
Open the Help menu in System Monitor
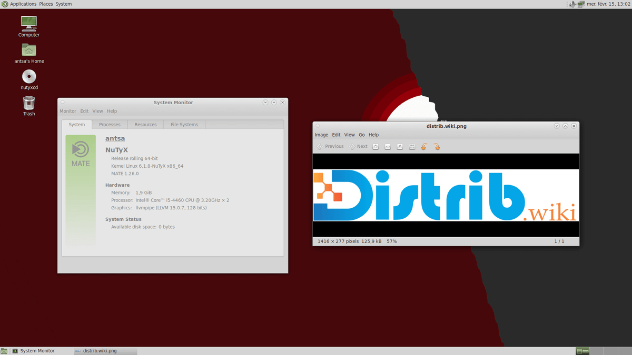click(x=112, y=111)
